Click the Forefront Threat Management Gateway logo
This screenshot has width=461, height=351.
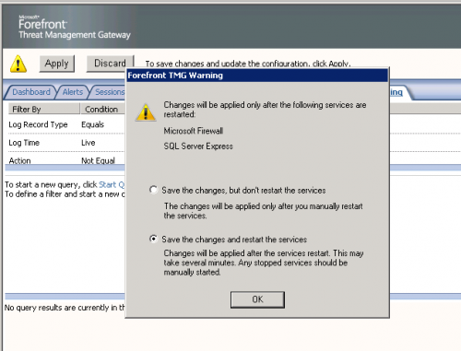[75, 27]
